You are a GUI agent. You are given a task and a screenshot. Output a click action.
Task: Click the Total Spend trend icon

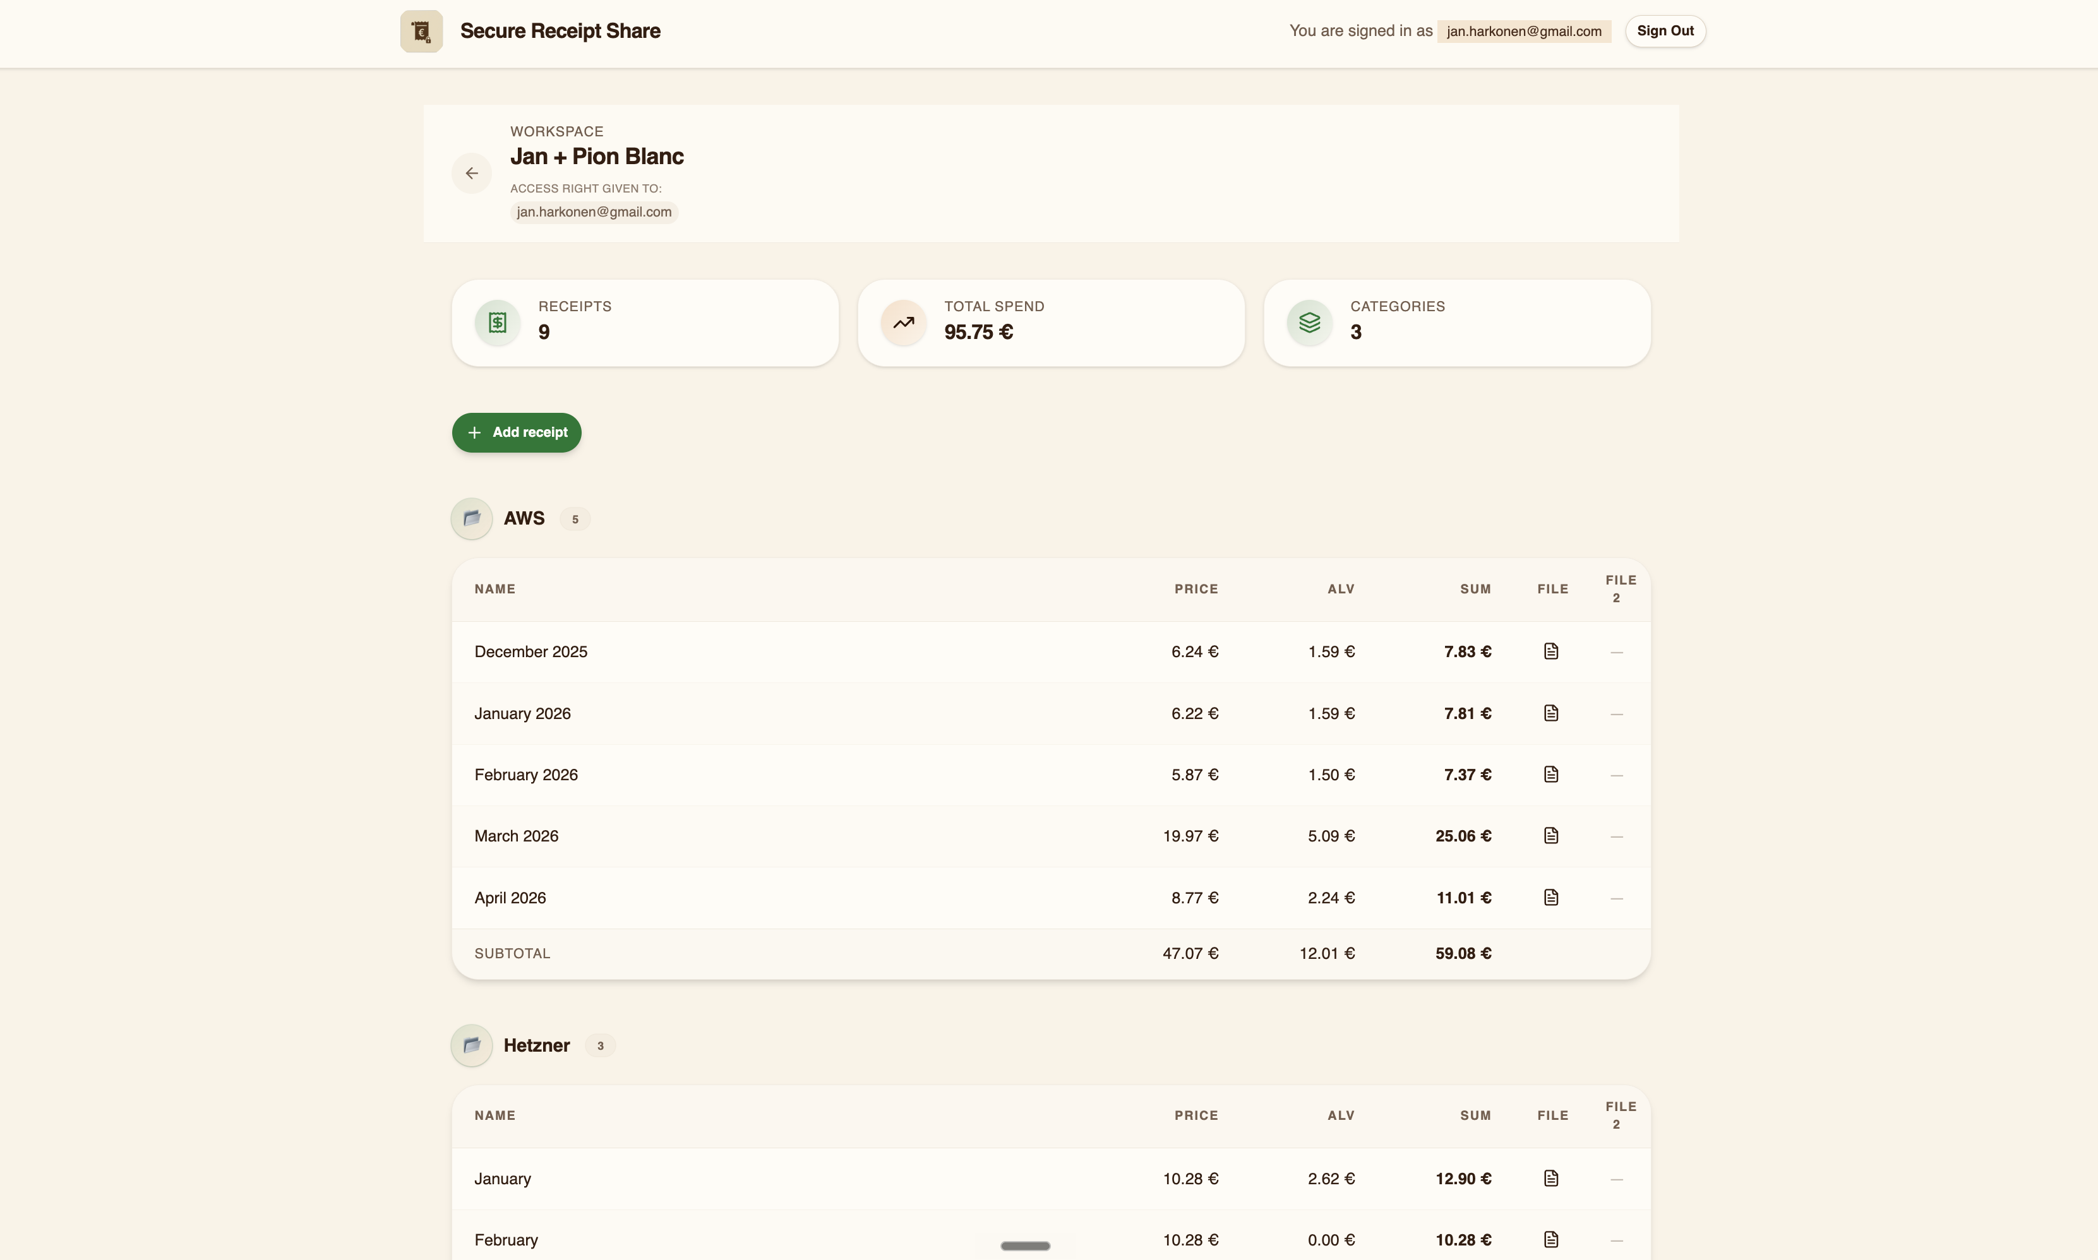coord(903,323)
